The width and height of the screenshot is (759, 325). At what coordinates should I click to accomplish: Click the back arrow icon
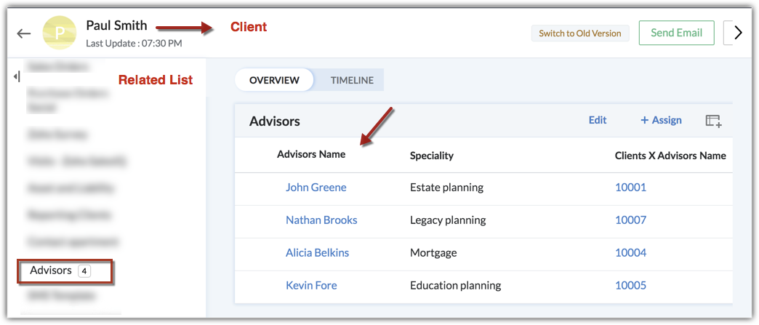[24, 33]
